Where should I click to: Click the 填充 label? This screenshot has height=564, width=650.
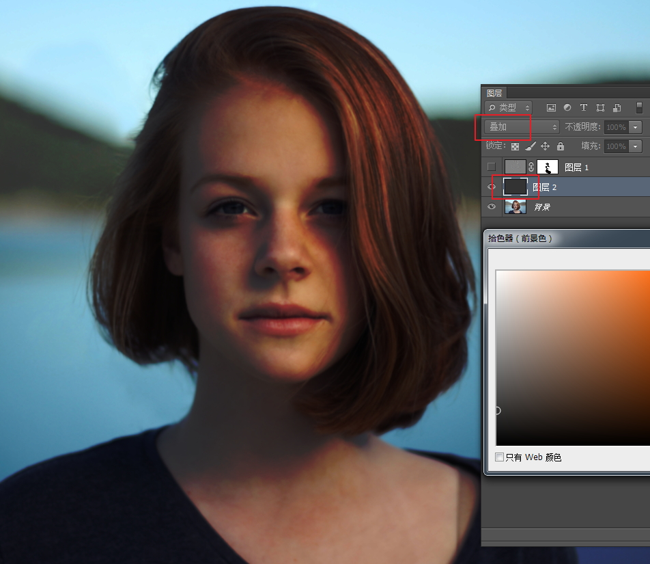591,146
